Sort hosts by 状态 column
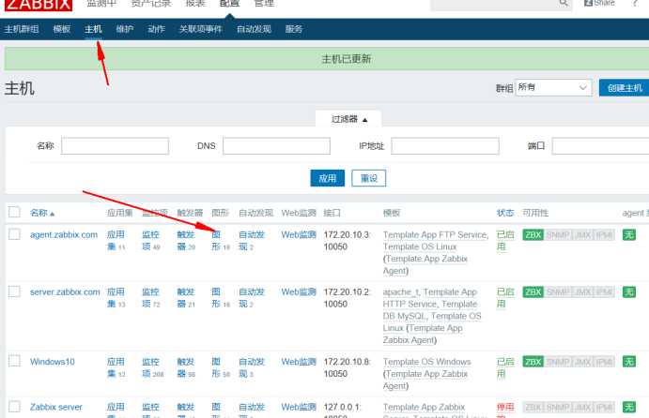 [x=505, y=213]
